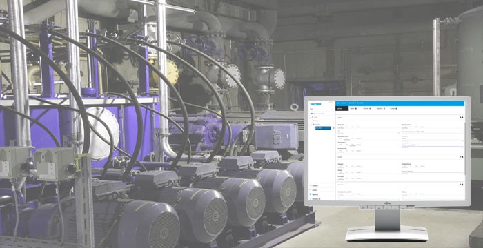Select the tab with red status dot

point(353,109)
